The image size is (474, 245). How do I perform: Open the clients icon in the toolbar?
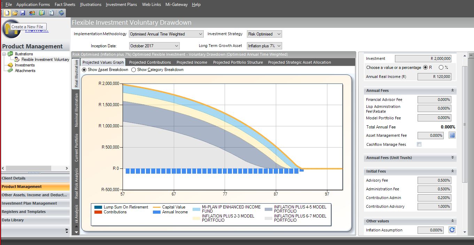32,13
